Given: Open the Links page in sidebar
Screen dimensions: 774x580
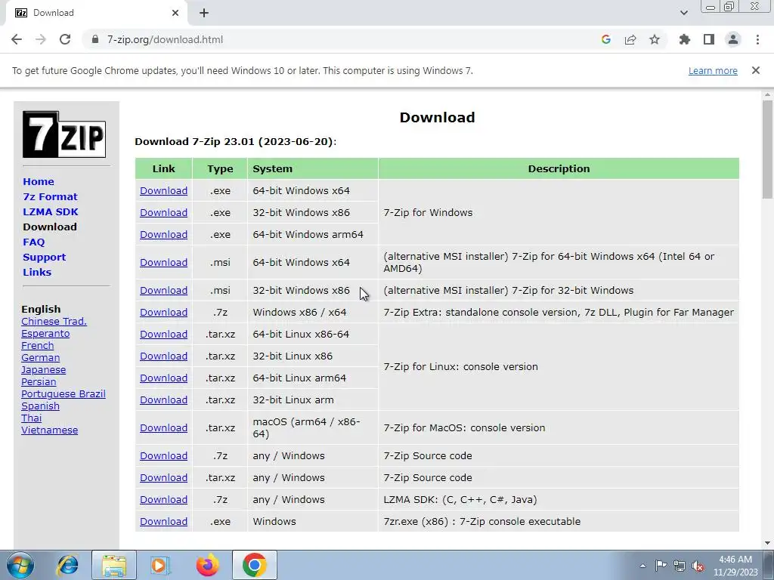Looking at the screenshot, I should click(37, 272).
